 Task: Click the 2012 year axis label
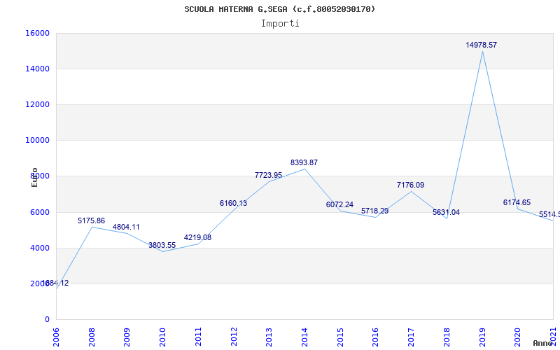click(x=234, y=337)
